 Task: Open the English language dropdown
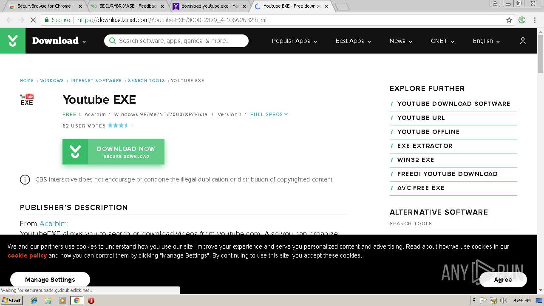click(486, 41)
